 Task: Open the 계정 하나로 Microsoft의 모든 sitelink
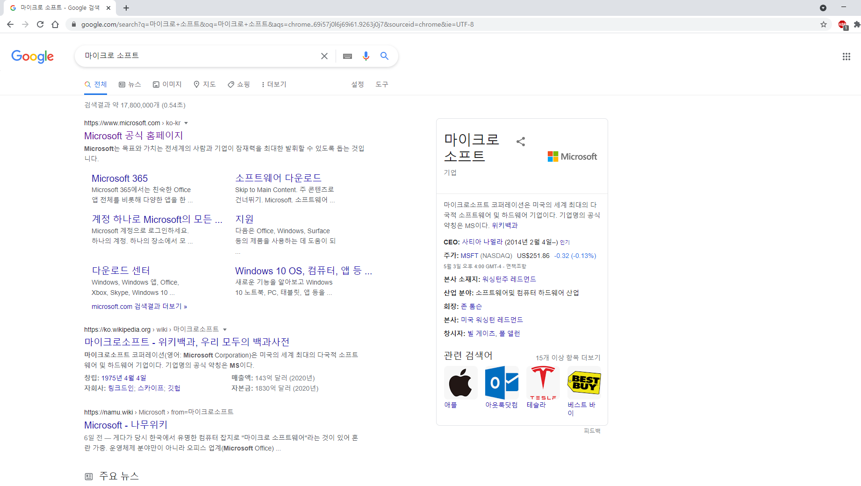click(x=157, y=219)
